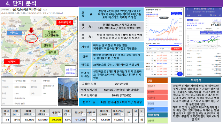Viewport: 223px width, 125px height.
Task: Open the 전고점 column filter dropdown
Action: pos(84,115)
